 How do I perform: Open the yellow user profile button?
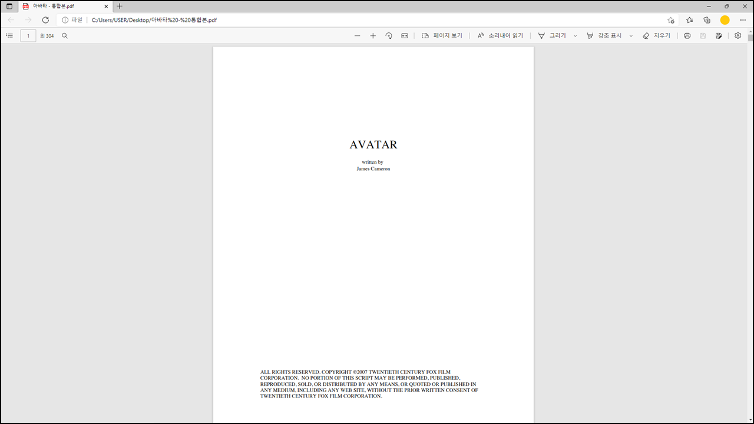coord(725,20)
